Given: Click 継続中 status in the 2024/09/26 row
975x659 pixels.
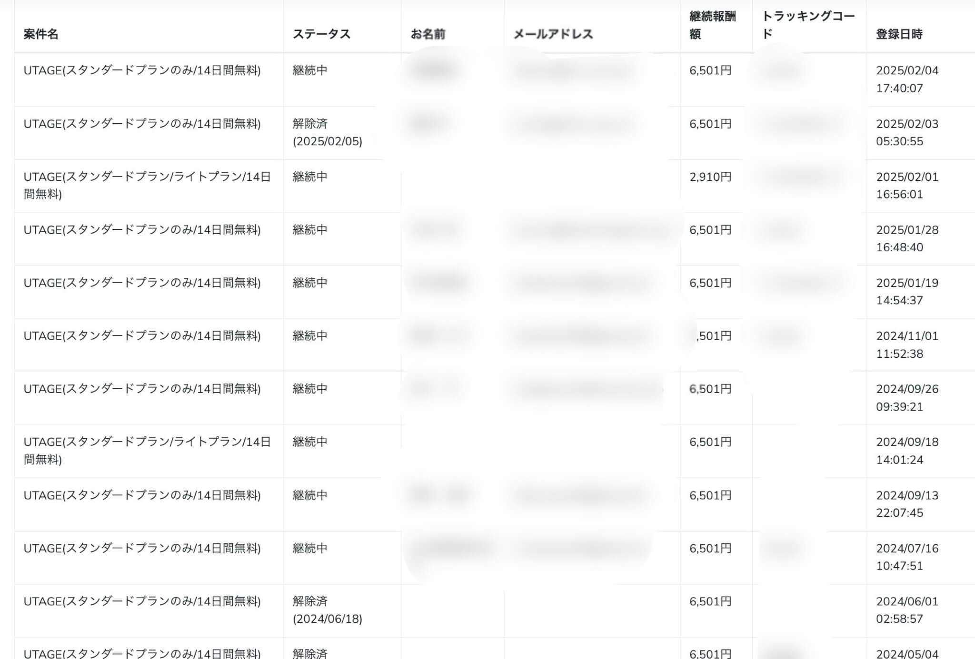Looking at the screenshot, I should pyautogui.click(x=310, y=389).
